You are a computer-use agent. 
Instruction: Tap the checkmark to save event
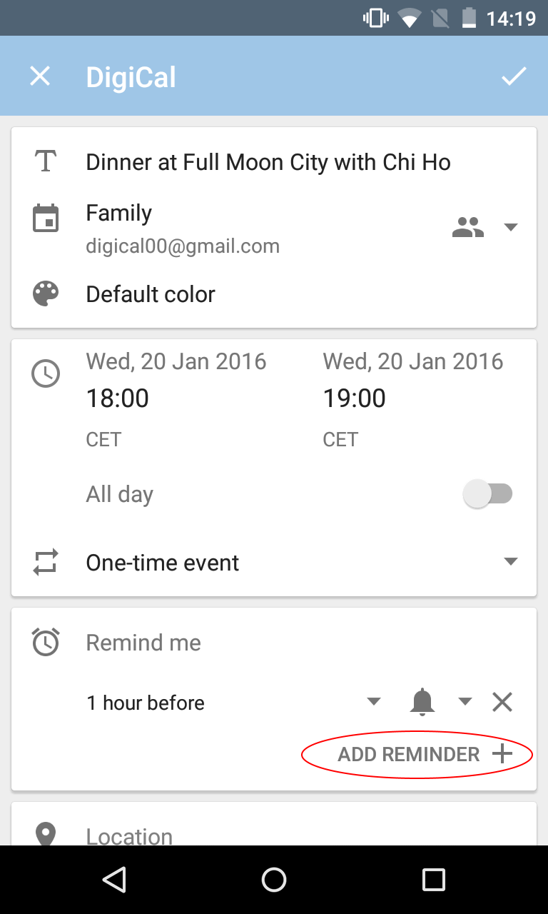click(x=513, y=76)
